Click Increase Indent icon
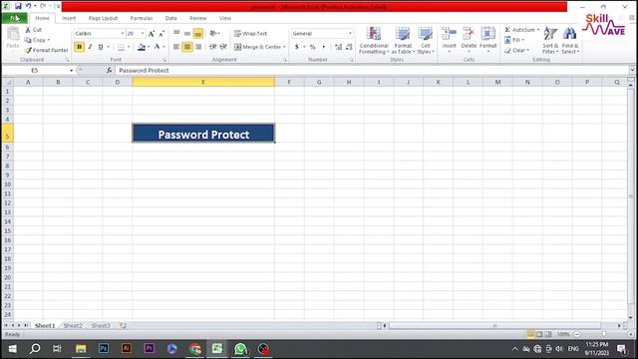The width and height of the screenshot is (638, 359). coord(223,47)
